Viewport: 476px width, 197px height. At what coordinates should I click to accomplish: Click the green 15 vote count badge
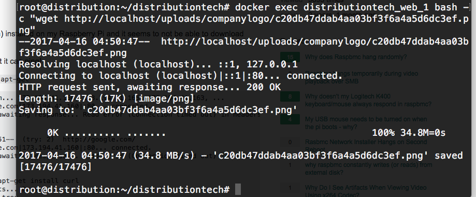coord(290,57)
